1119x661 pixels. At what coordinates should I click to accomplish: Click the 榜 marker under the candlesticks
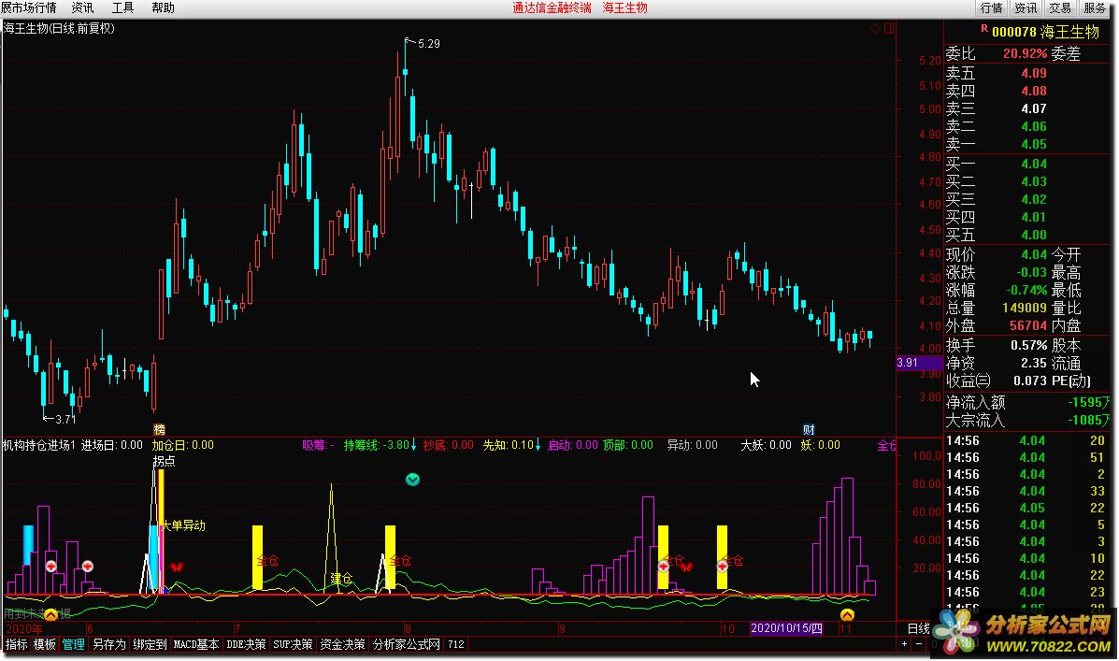point(159,430)
